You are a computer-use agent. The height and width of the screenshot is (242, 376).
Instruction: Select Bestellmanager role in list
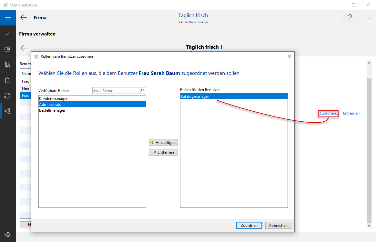(52, 110)
